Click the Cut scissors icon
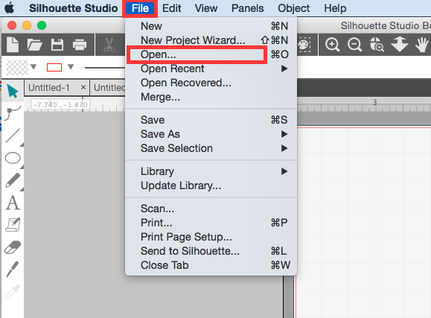Viewport: 431px width, 318px height. point(109,45)
